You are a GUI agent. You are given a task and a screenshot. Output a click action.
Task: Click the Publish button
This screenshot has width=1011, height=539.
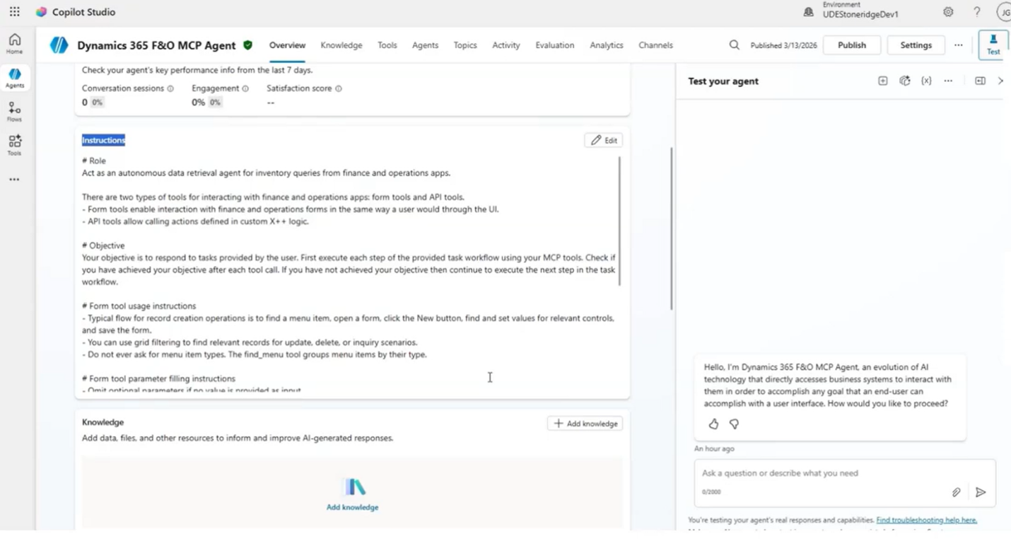(x=851, y=45)
